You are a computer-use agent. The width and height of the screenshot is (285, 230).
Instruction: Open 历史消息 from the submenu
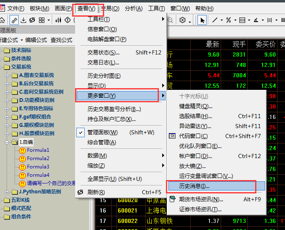[194, 186]
